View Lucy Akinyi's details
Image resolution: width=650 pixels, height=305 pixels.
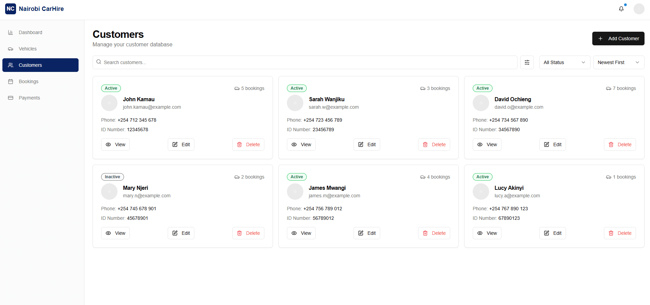tap(487, 233)
